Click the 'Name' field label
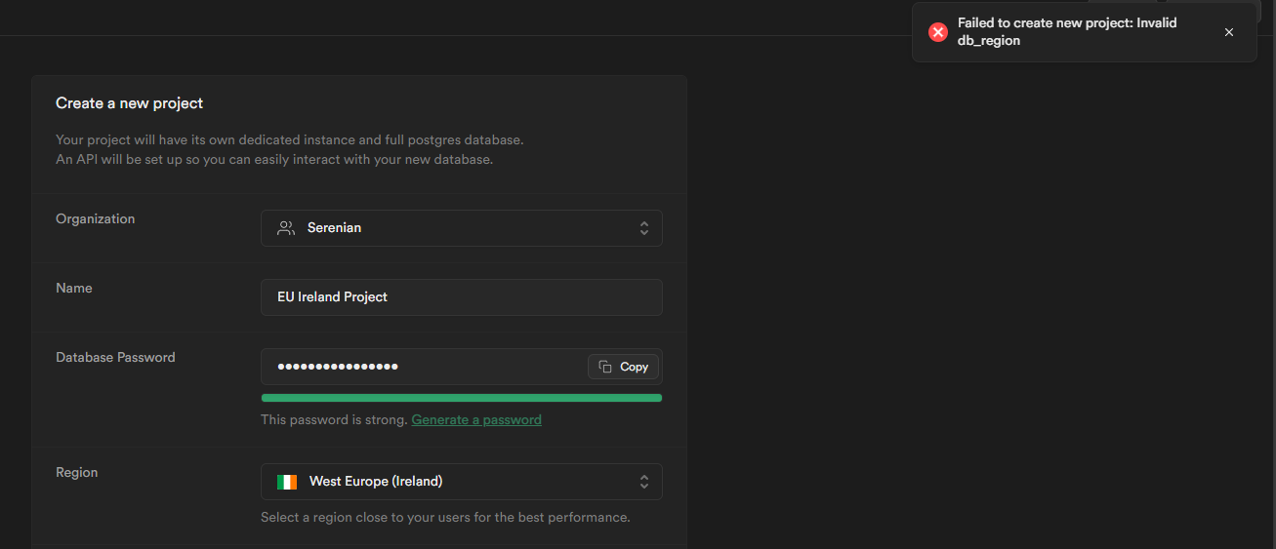 [x=74, y=289]
